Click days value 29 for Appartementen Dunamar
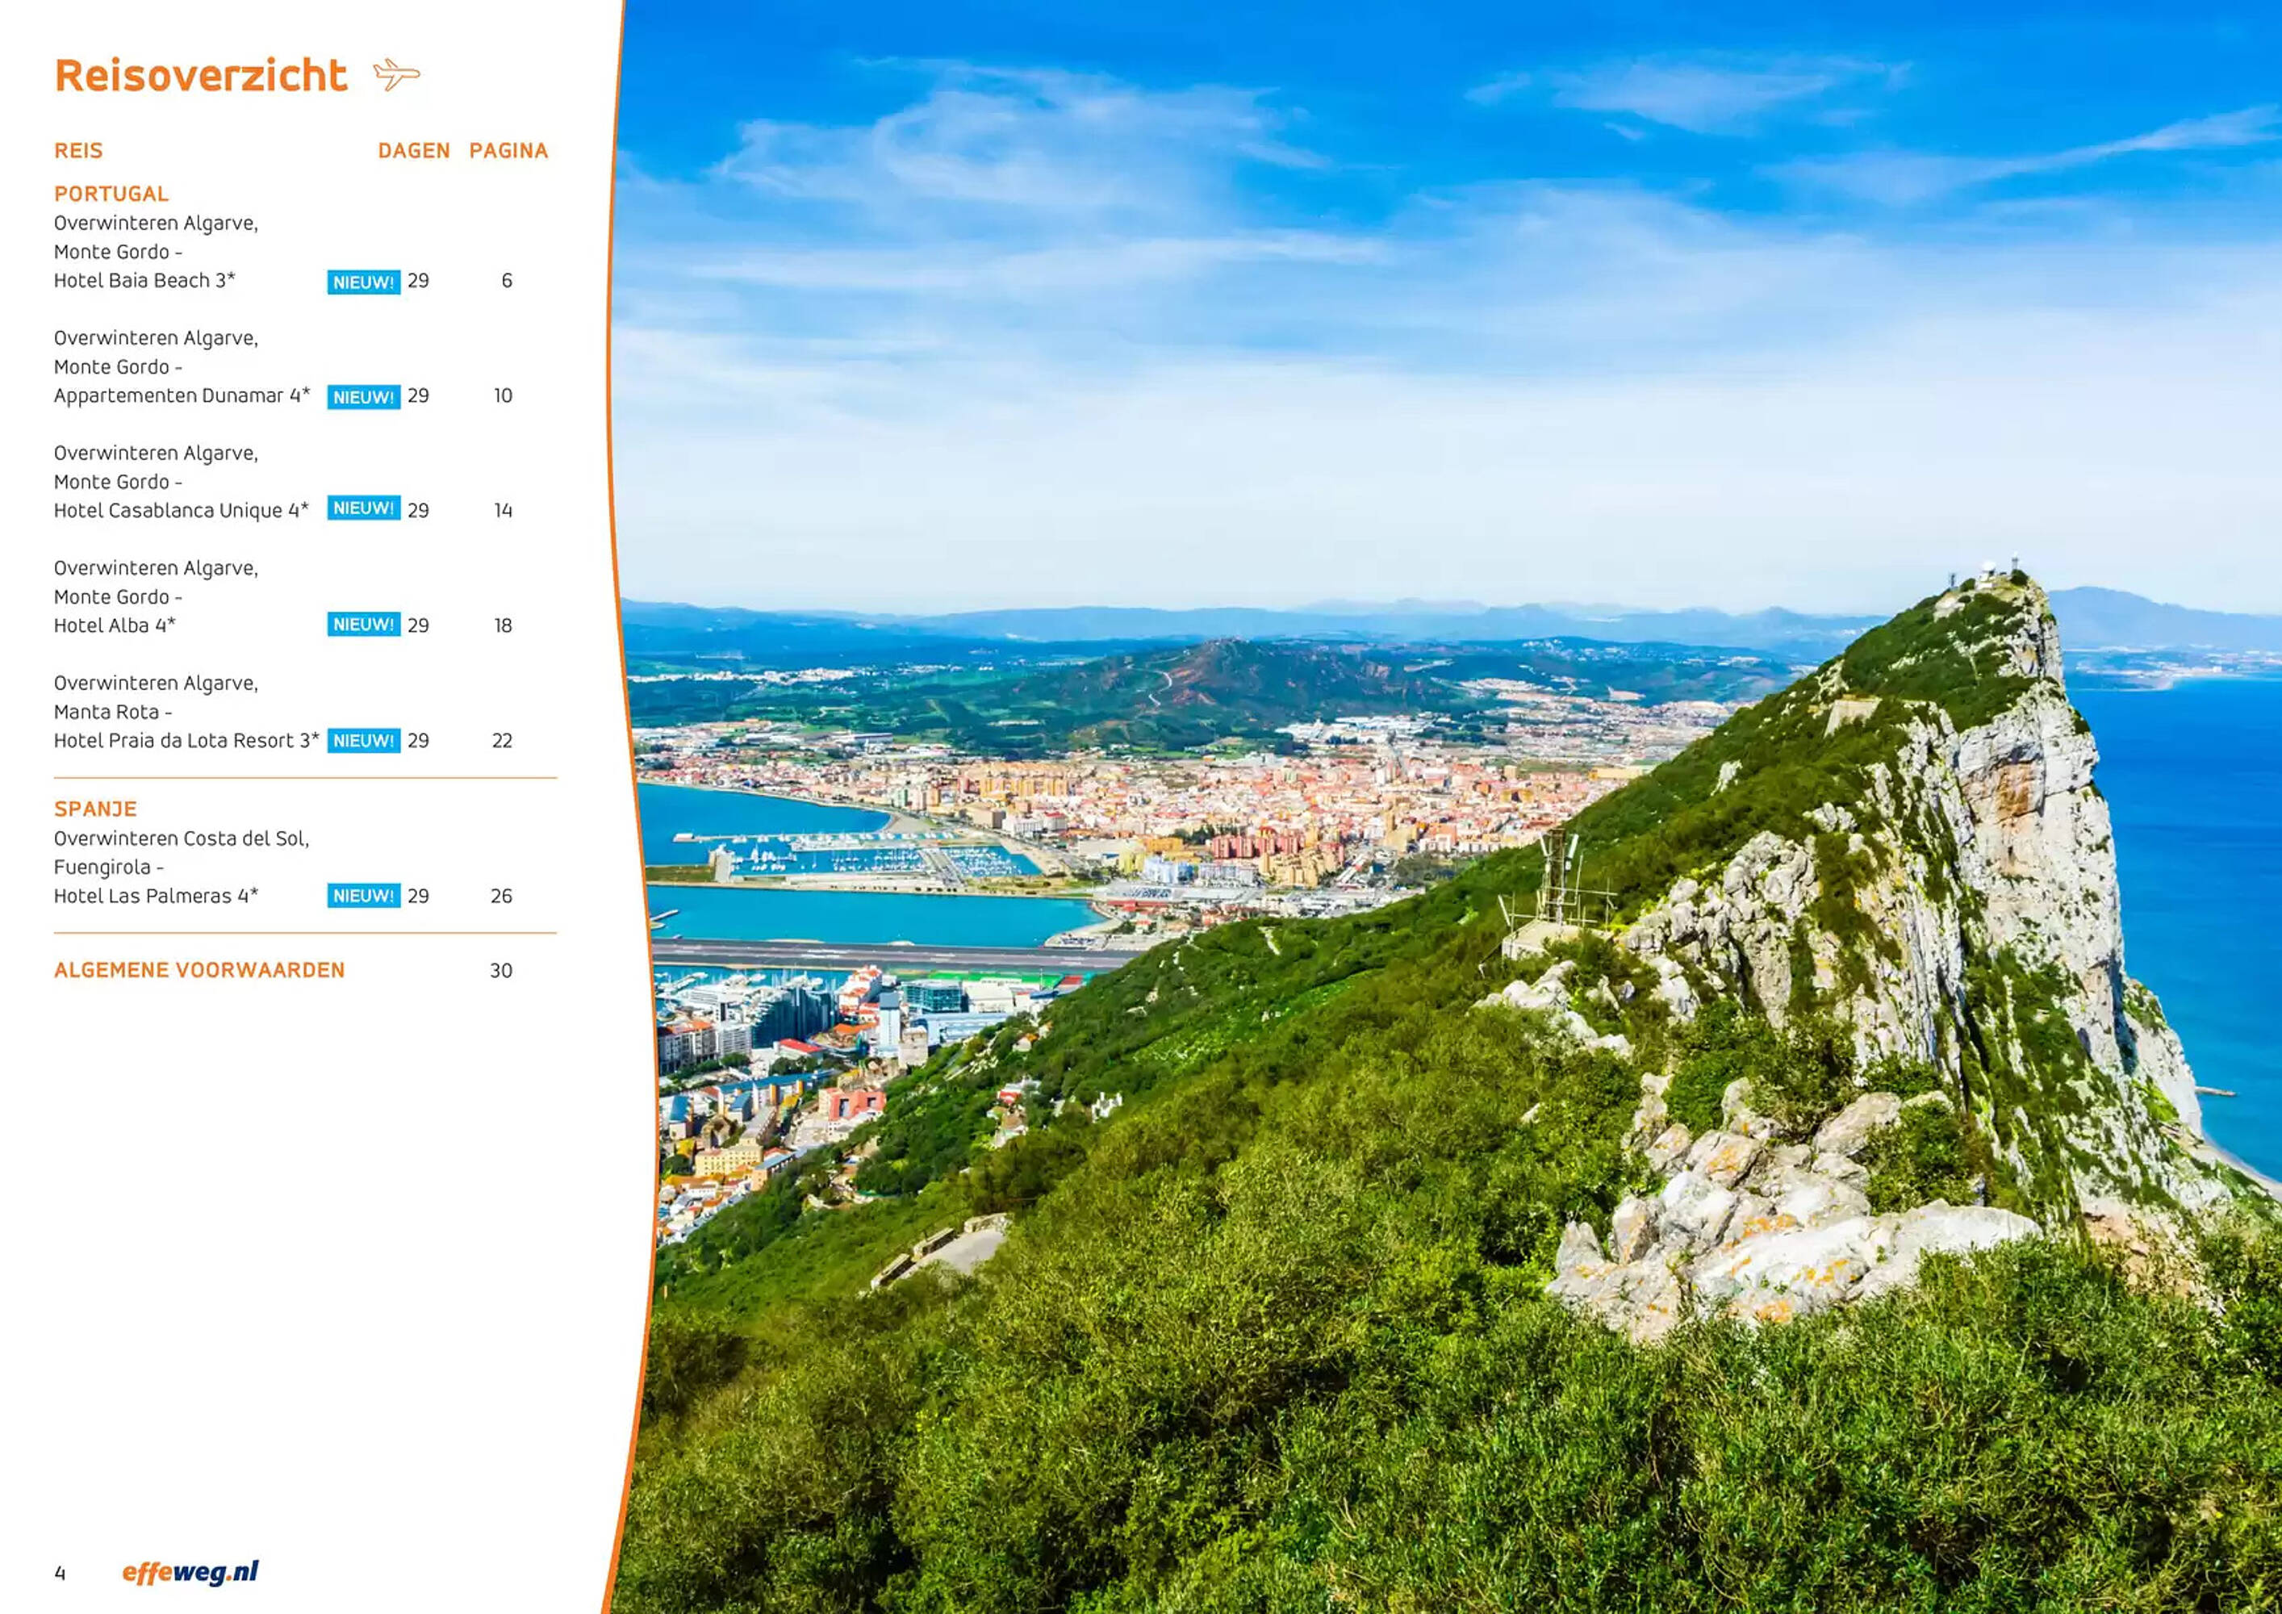2282x1614 pixels. [419, 395]
